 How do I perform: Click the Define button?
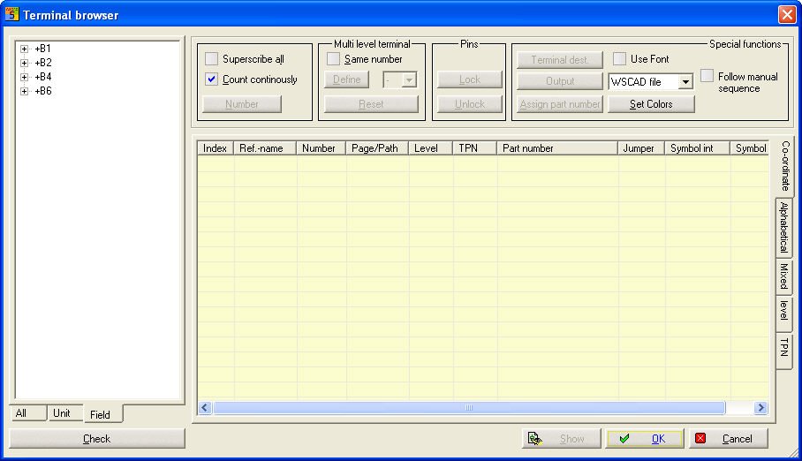click(x=347, y=79)
